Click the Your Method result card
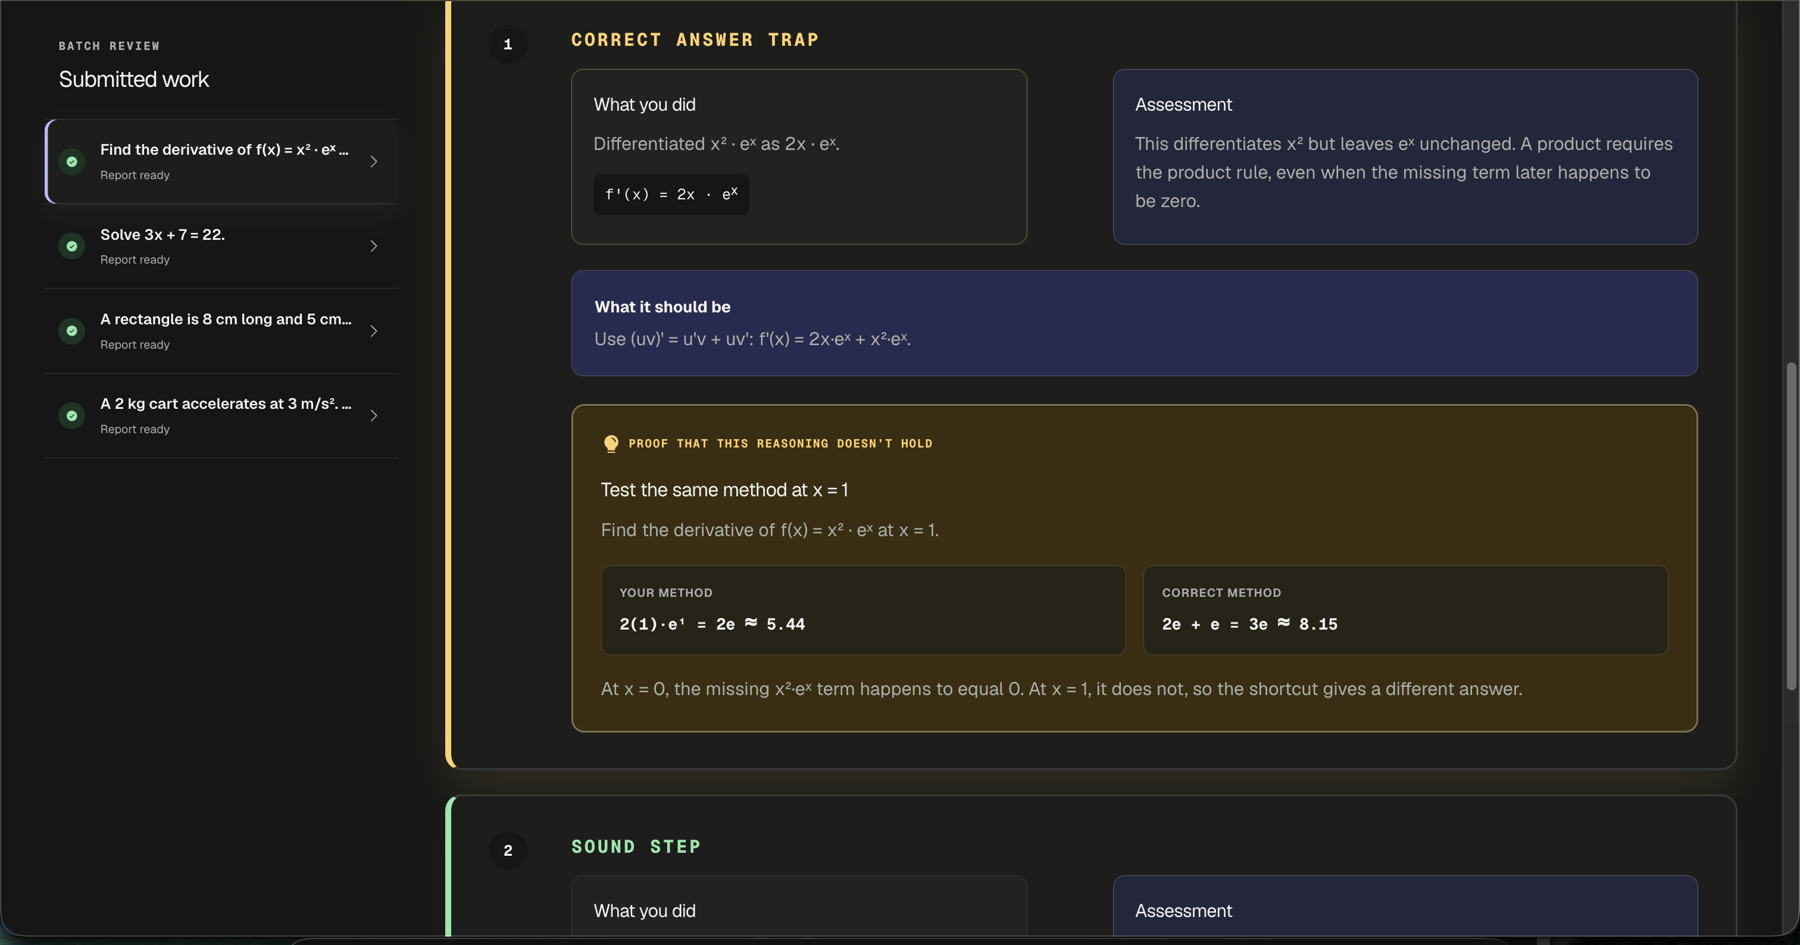Viewport: 1800px width, 945px height. pos(863,610)
